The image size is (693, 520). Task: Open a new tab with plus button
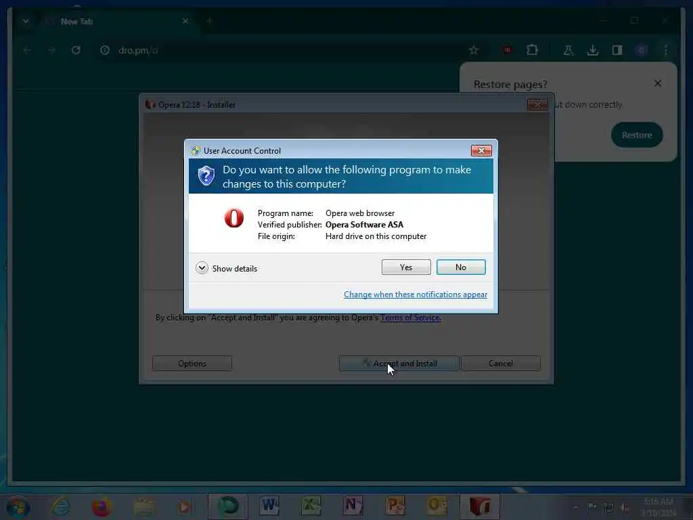tap(210, 21)
